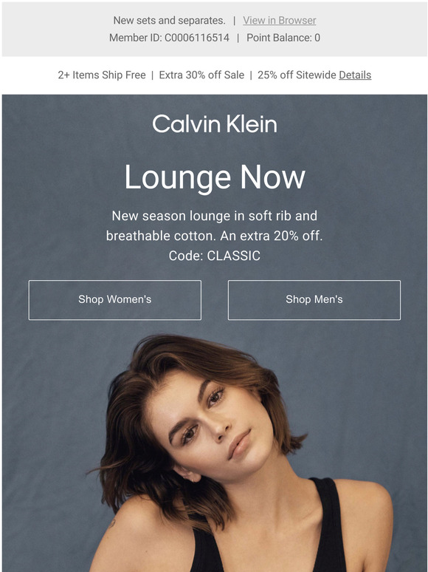Click the Details link for promotions
The width and height of the screenshot is (428, 572).
[355, 75]
